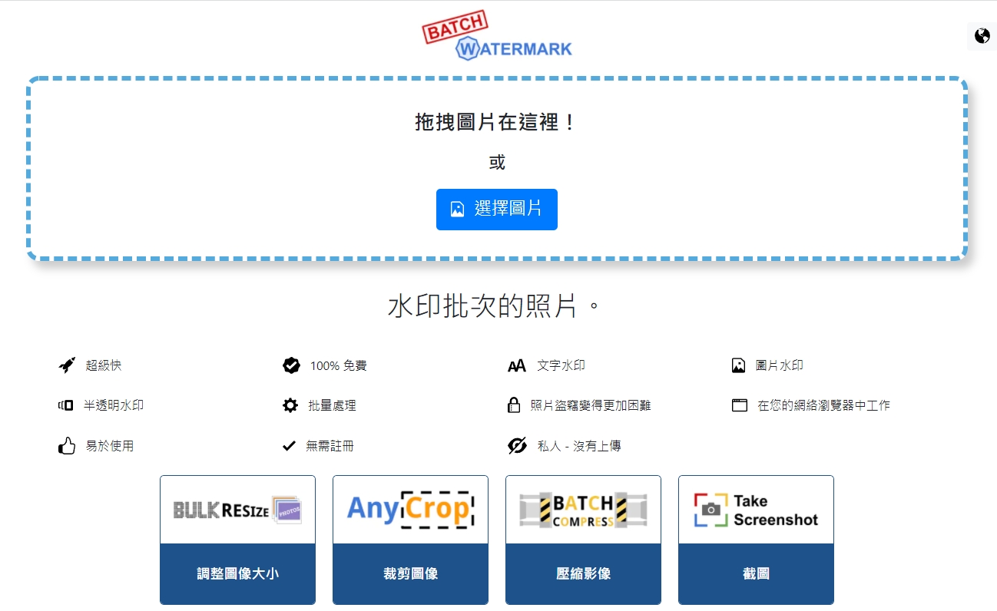The width and height of the screenshot is (997, 611).
Task: Click the 截圖 link
Action: tap(756, 573)
